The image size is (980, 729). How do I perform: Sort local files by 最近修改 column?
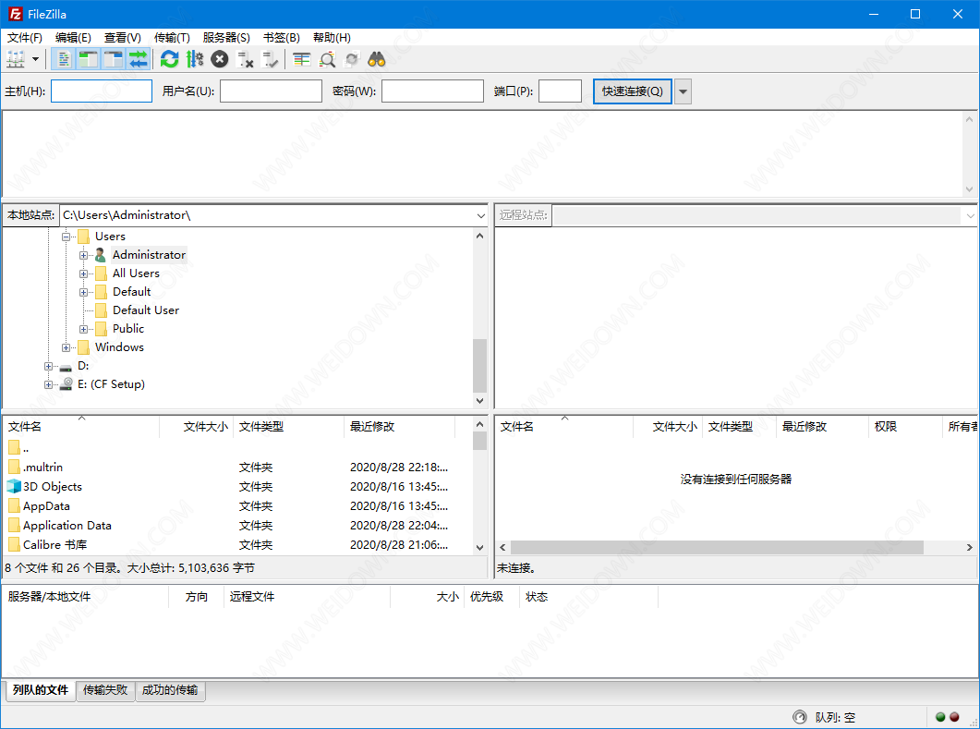point(399,426)
